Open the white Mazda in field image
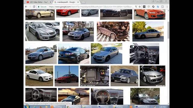This screenshot has height=108, width=193. point(39,76)
